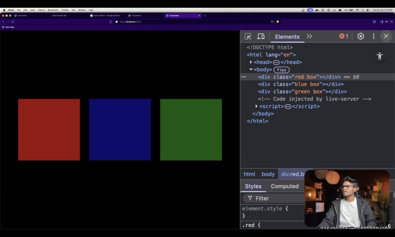This screenshot has height=237, width=395.
Task: Click the div.red.box breadcrumb
Action: (x=292, y=174)
